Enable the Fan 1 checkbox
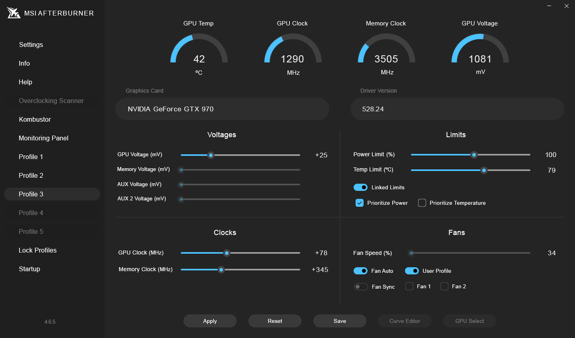Viewport: 575px width, 338px height. (x=409, y=286)
